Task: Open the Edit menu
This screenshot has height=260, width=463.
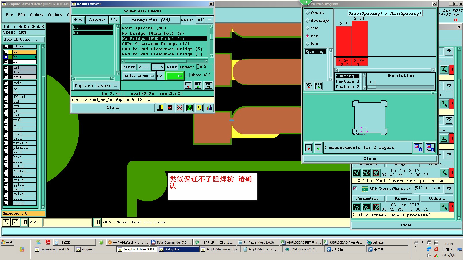Action: 21,15
